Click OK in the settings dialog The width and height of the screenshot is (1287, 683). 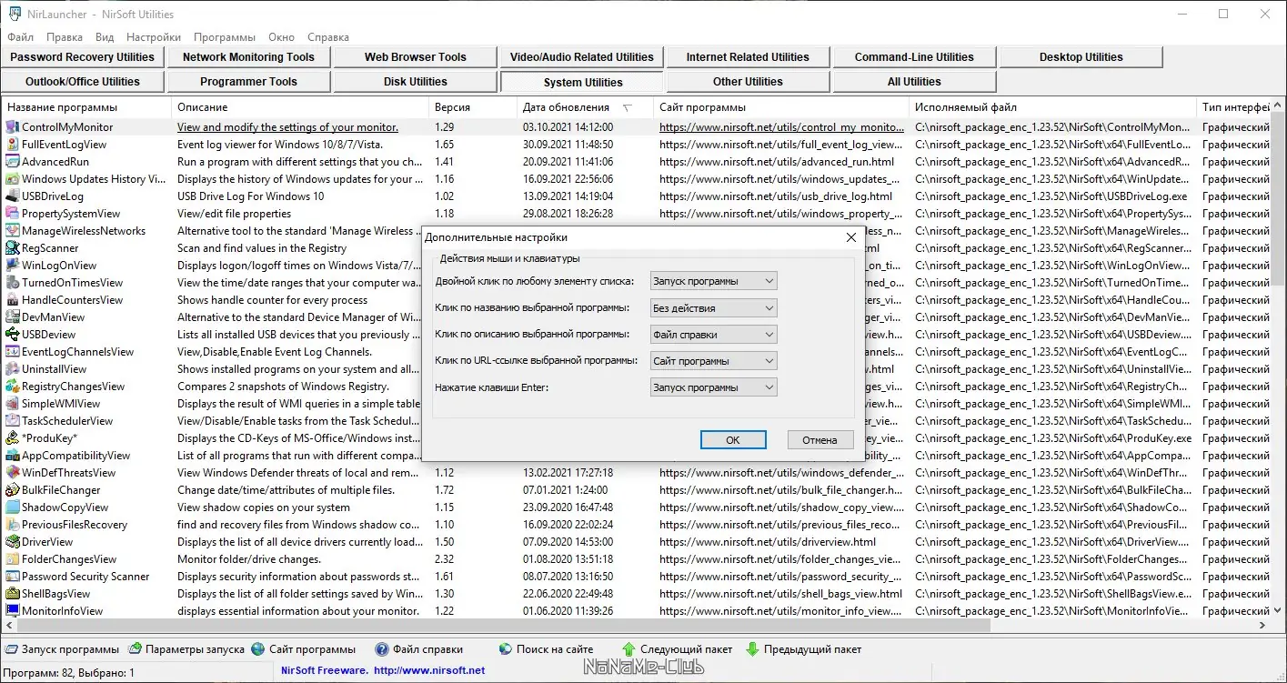733,439
